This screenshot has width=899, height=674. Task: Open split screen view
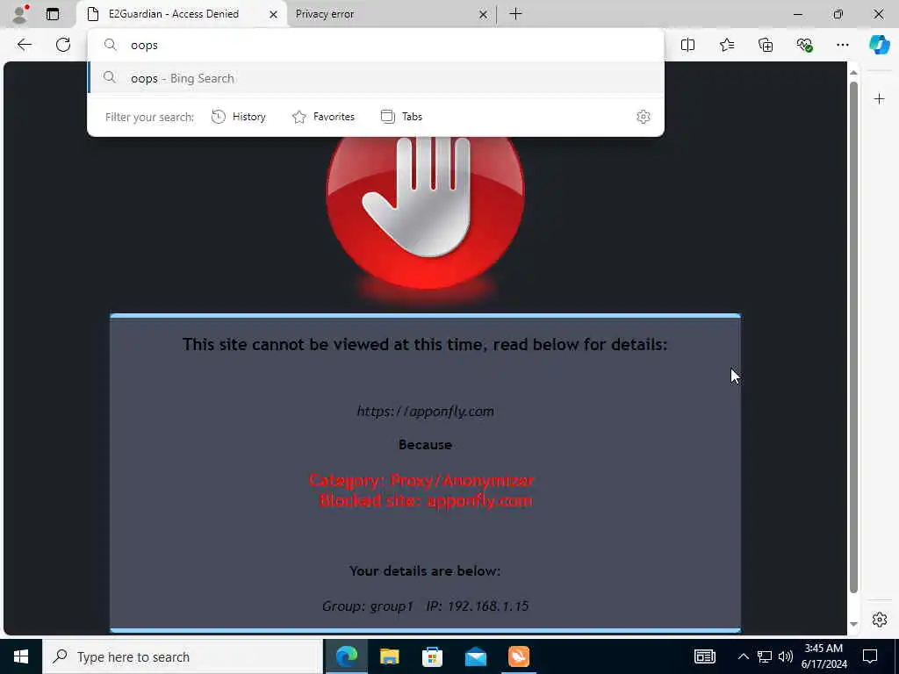pyautogui.click(x=687, y=45)
